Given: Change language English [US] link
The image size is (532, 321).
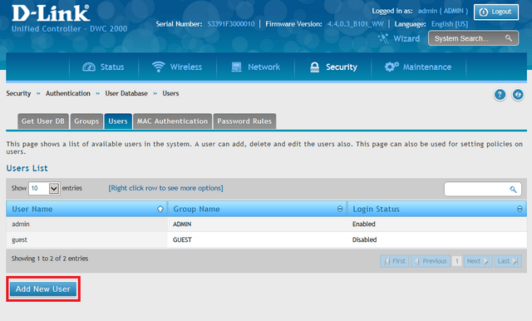Looking at the screenshot, I should pos(450,24).
